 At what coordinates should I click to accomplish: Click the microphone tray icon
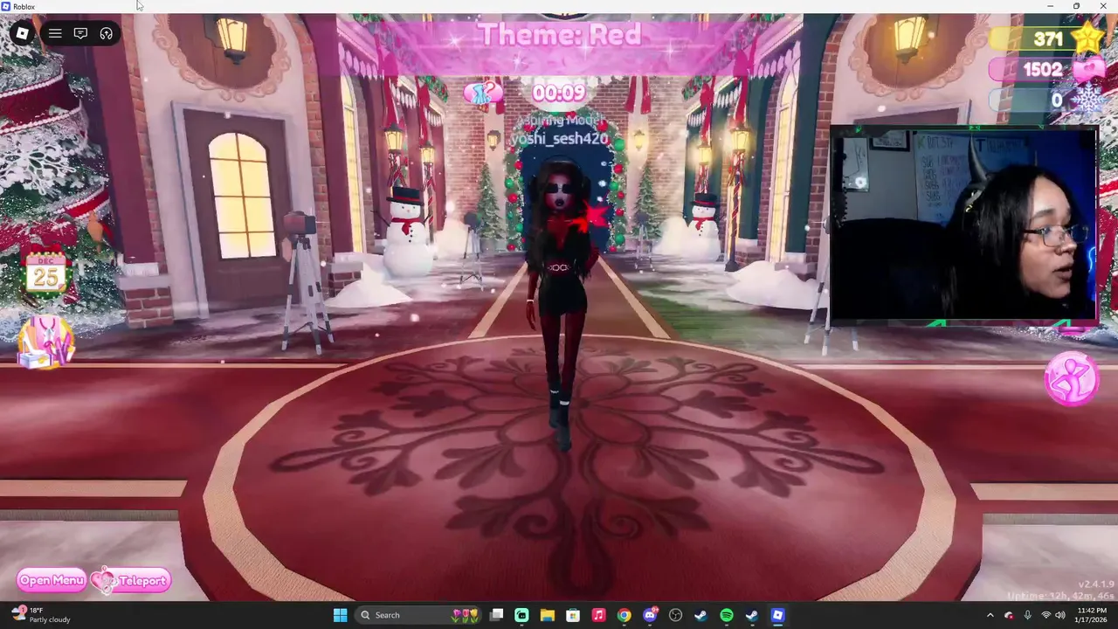point(1027,615)
